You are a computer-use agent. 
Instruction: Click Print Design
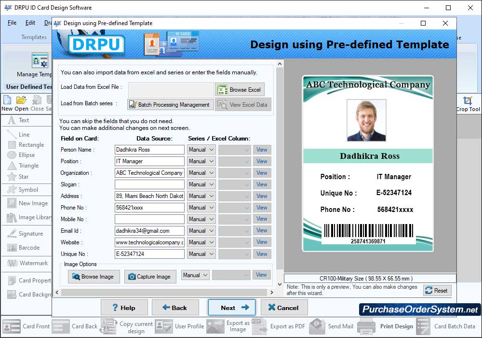386,326
